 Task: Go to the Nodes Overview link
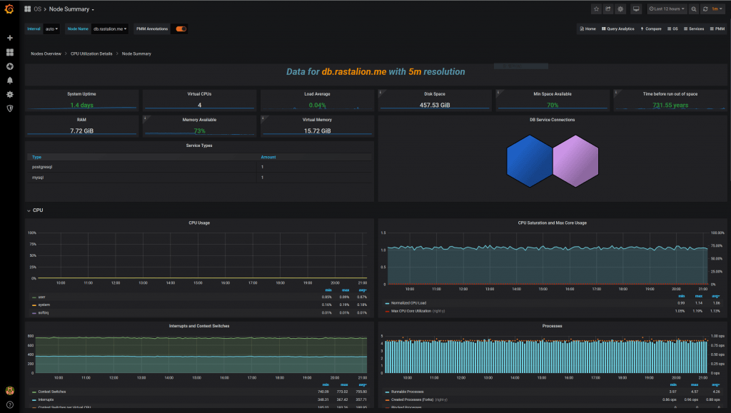click(x=46, y=53)
